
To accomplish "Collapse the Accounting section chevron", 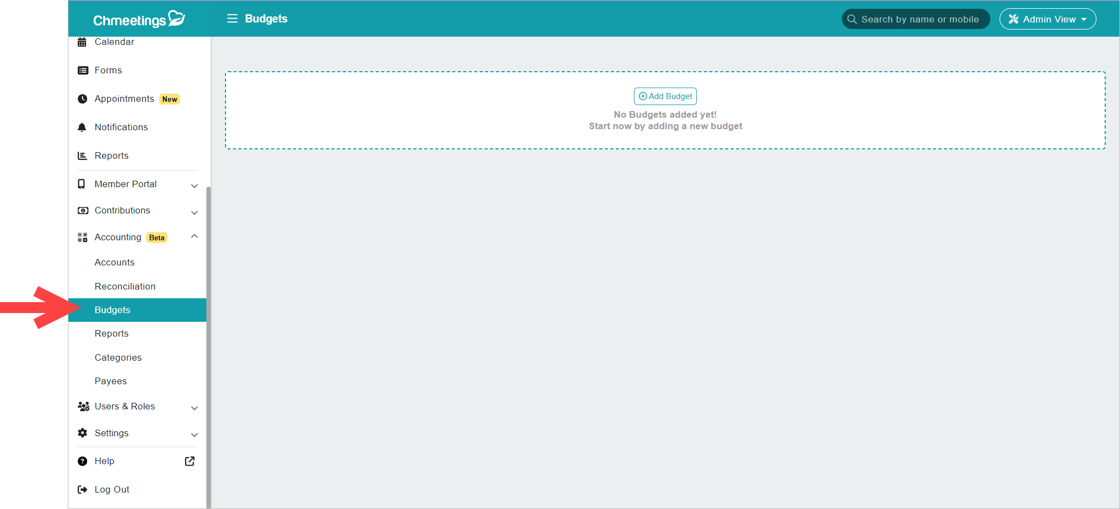I will (x=194, y=236).
